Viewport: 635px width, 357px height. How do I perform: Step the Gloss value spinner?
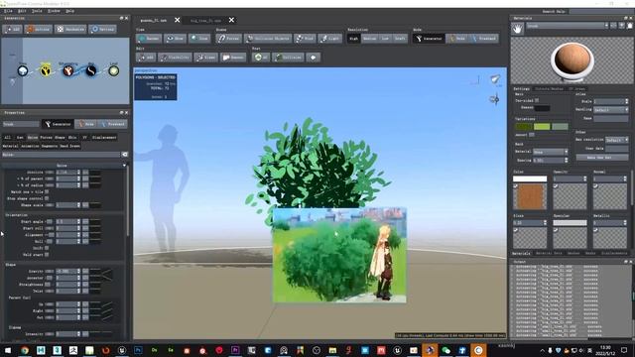click(545, 222)
